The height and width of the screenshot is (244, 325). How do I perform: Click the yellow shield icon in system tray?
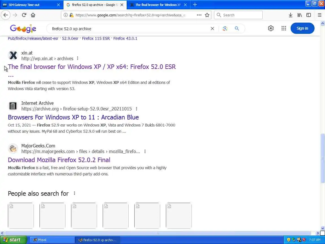289,240
